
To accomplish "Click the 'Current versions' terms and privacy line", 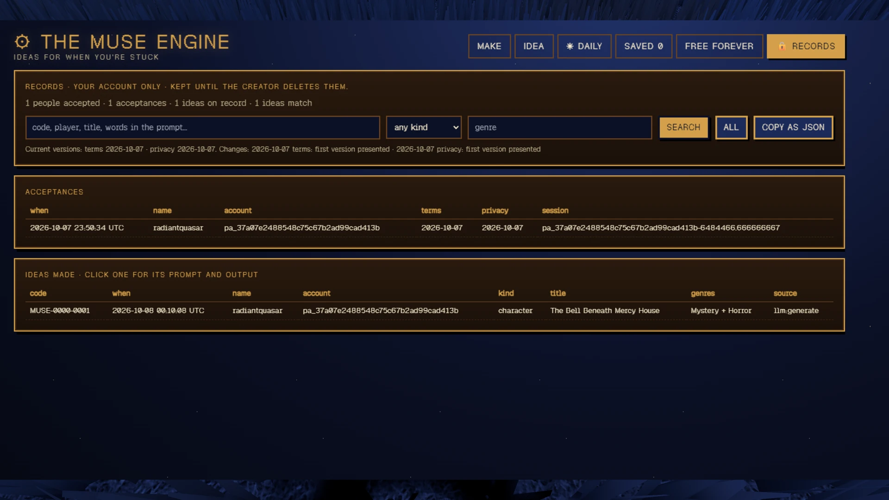I will click(283, 149).
